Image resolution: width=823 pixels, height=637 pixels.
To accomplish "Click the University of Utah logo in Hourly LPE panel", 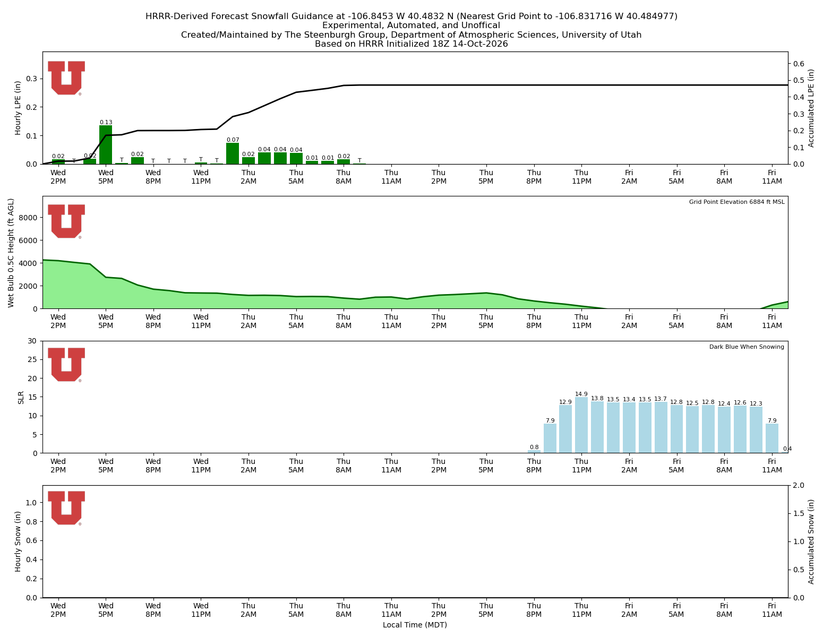I will point(66,78).
